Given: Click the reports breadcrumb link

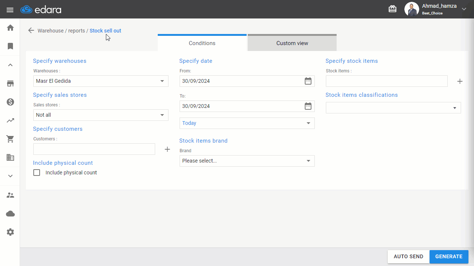Looking at the screenshot, I should 77,31.
